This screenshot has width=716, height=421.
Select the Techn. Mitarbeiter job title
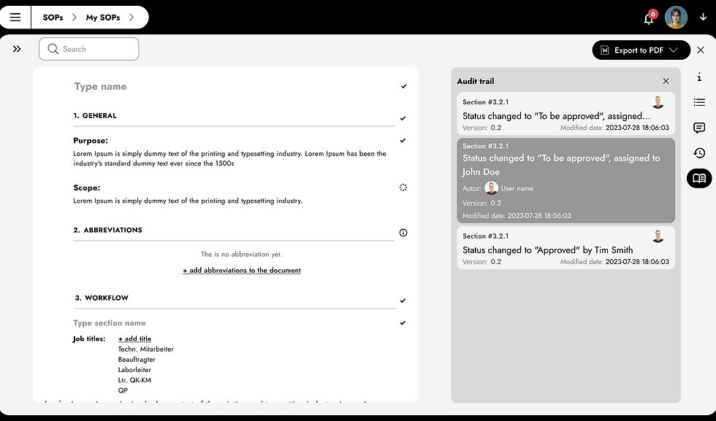click(145, 349)
